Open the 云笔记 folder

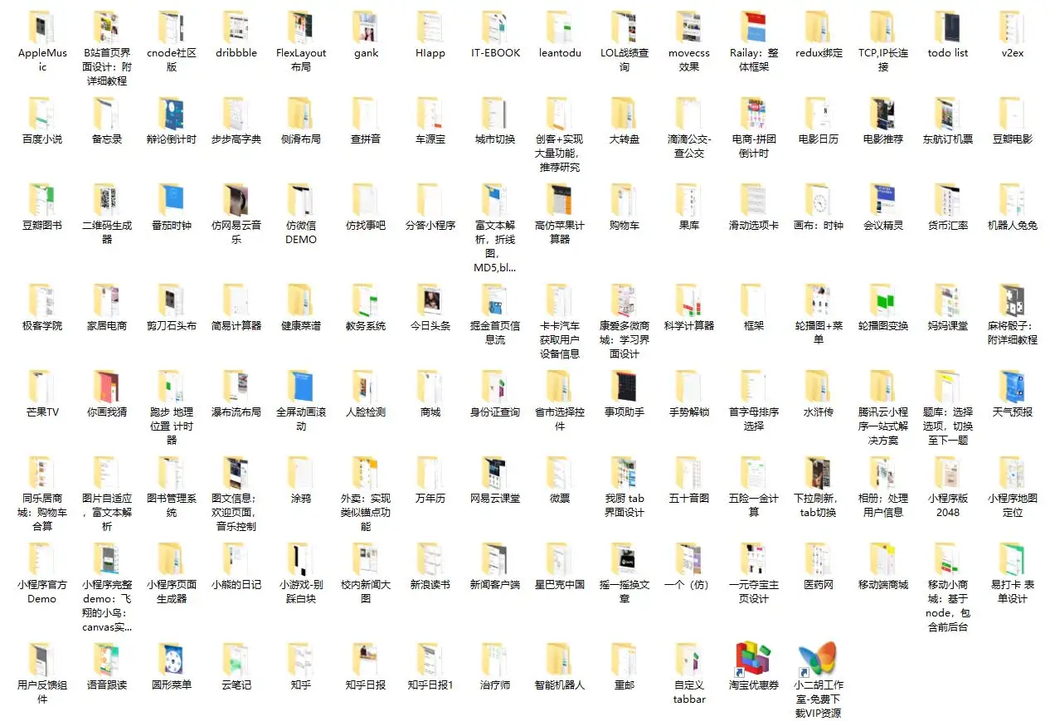(236, 659)
